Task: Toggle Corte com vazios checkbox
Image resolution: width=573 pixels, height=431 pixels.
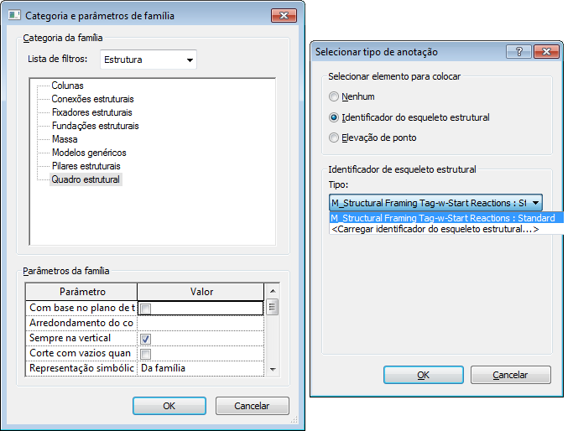Action: tap(145, 354)
